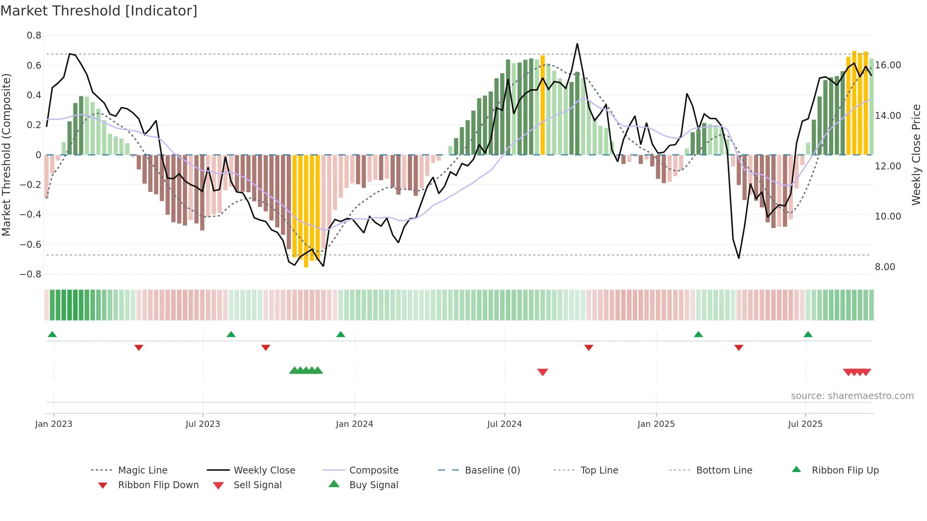Viewport: 927px width, 521px height.
Task: Toggle Baseline (0) legend entry
Action: click(x=479, y=470)
